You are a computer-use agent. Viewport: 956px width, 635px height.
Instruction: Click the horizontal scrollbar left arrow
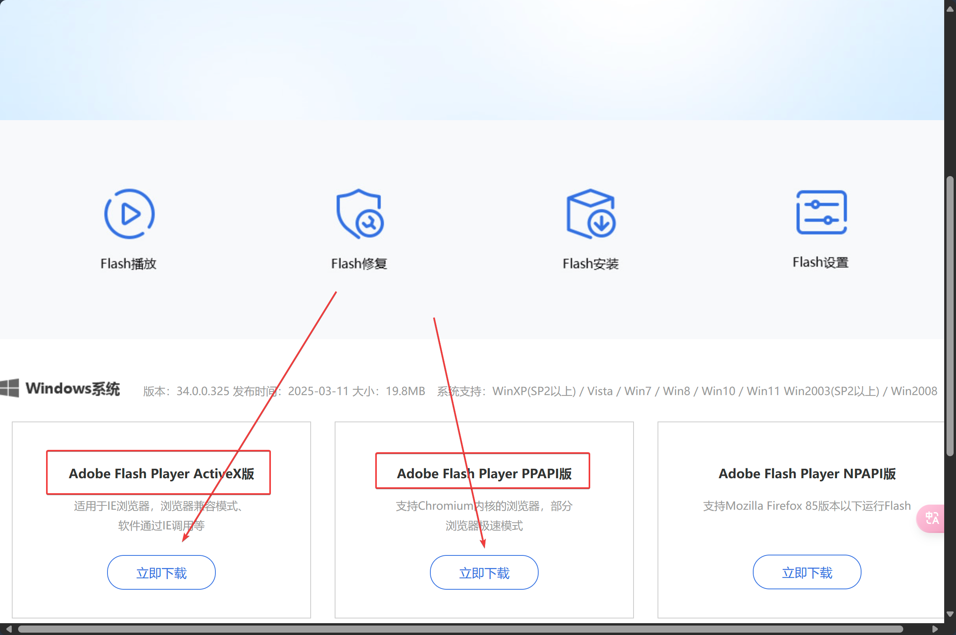tap(9, 629)
